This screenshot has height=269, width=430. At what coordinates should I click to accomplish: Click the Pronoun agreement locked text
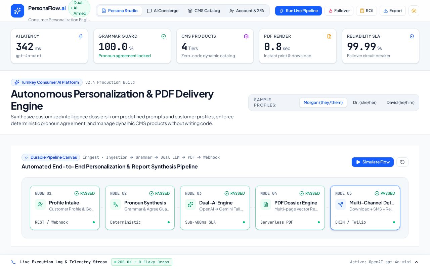(x=125, y=56)
